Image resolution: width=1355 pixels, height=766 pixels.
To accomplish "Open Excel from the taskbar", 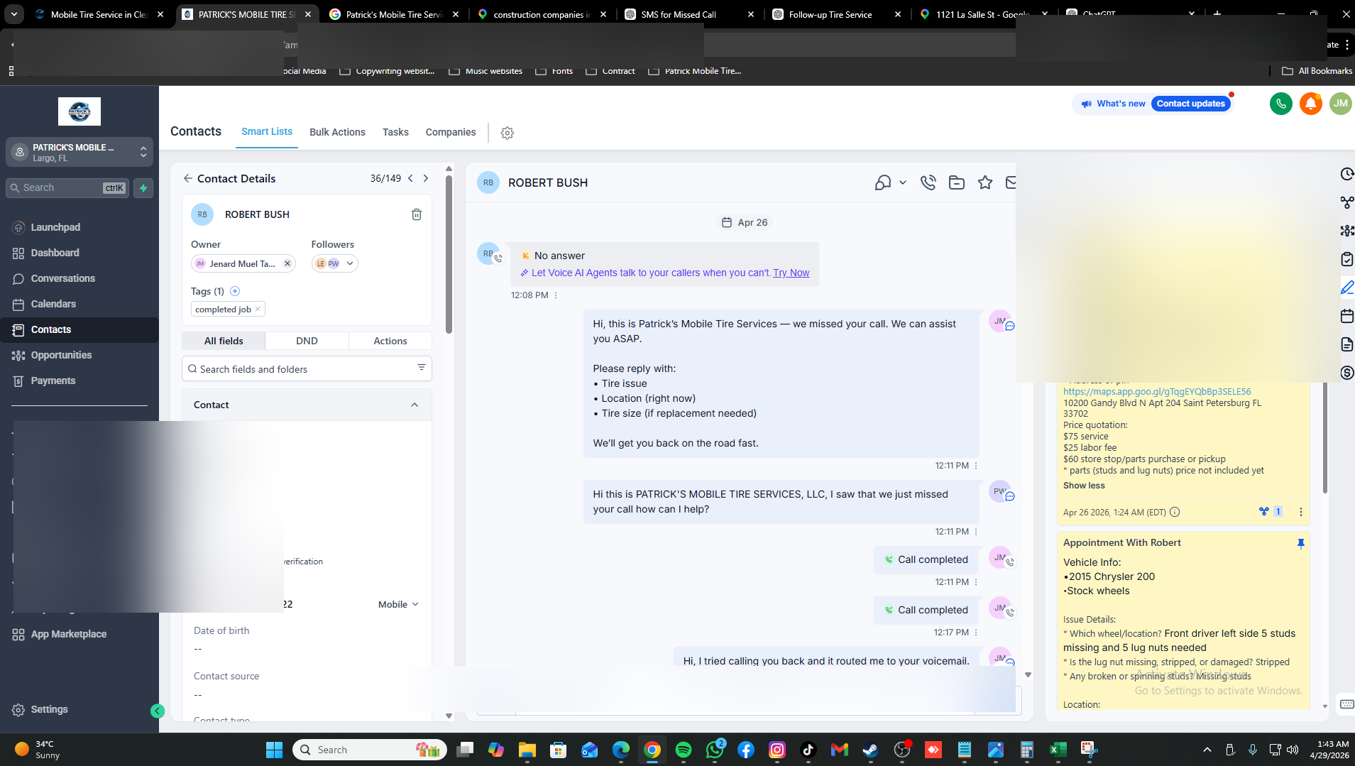I will [x=1058, y=750].
